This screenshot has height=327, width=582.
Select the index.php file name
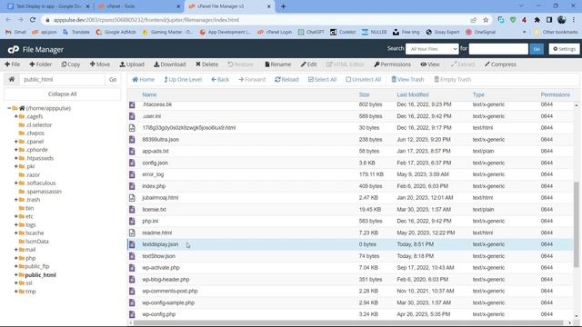coord(154,186)
